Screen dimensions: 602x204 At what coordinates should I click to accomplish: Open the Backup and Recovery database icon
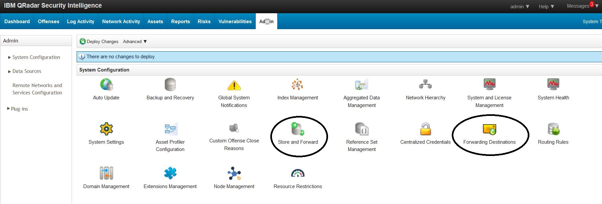pyautogui.click(x=170, y=84)
